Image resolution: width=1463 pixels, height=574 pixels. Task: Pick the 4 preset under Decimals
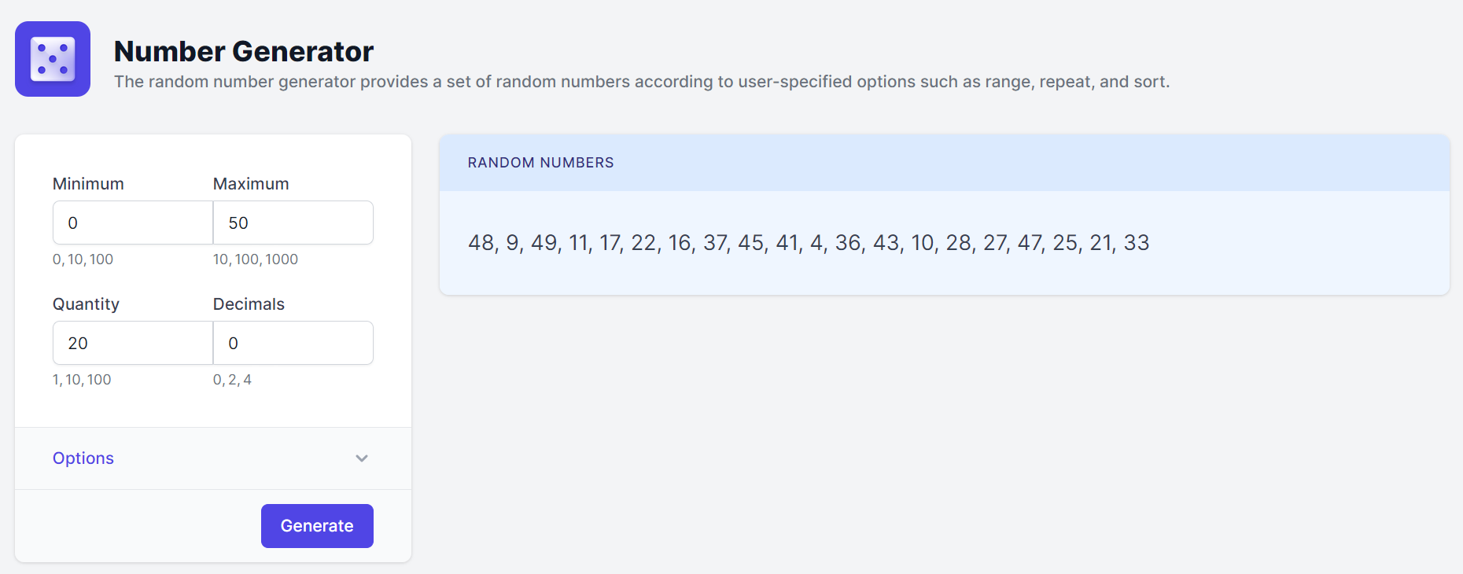coord(247,380)
